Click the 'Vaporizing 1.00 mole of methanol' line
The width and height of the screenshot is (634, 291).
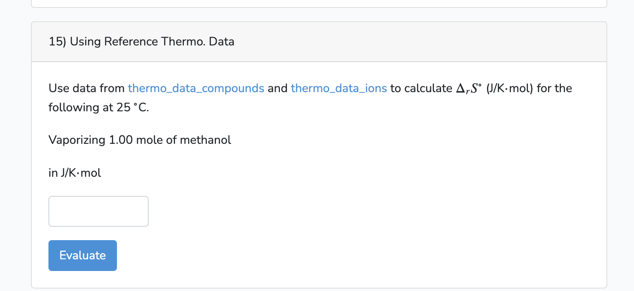(x=139, y=140)
